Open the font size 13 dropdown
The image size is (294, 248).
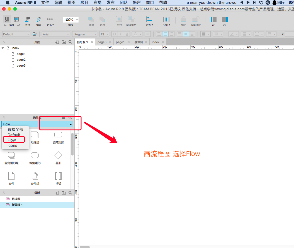tap(104, 34)
